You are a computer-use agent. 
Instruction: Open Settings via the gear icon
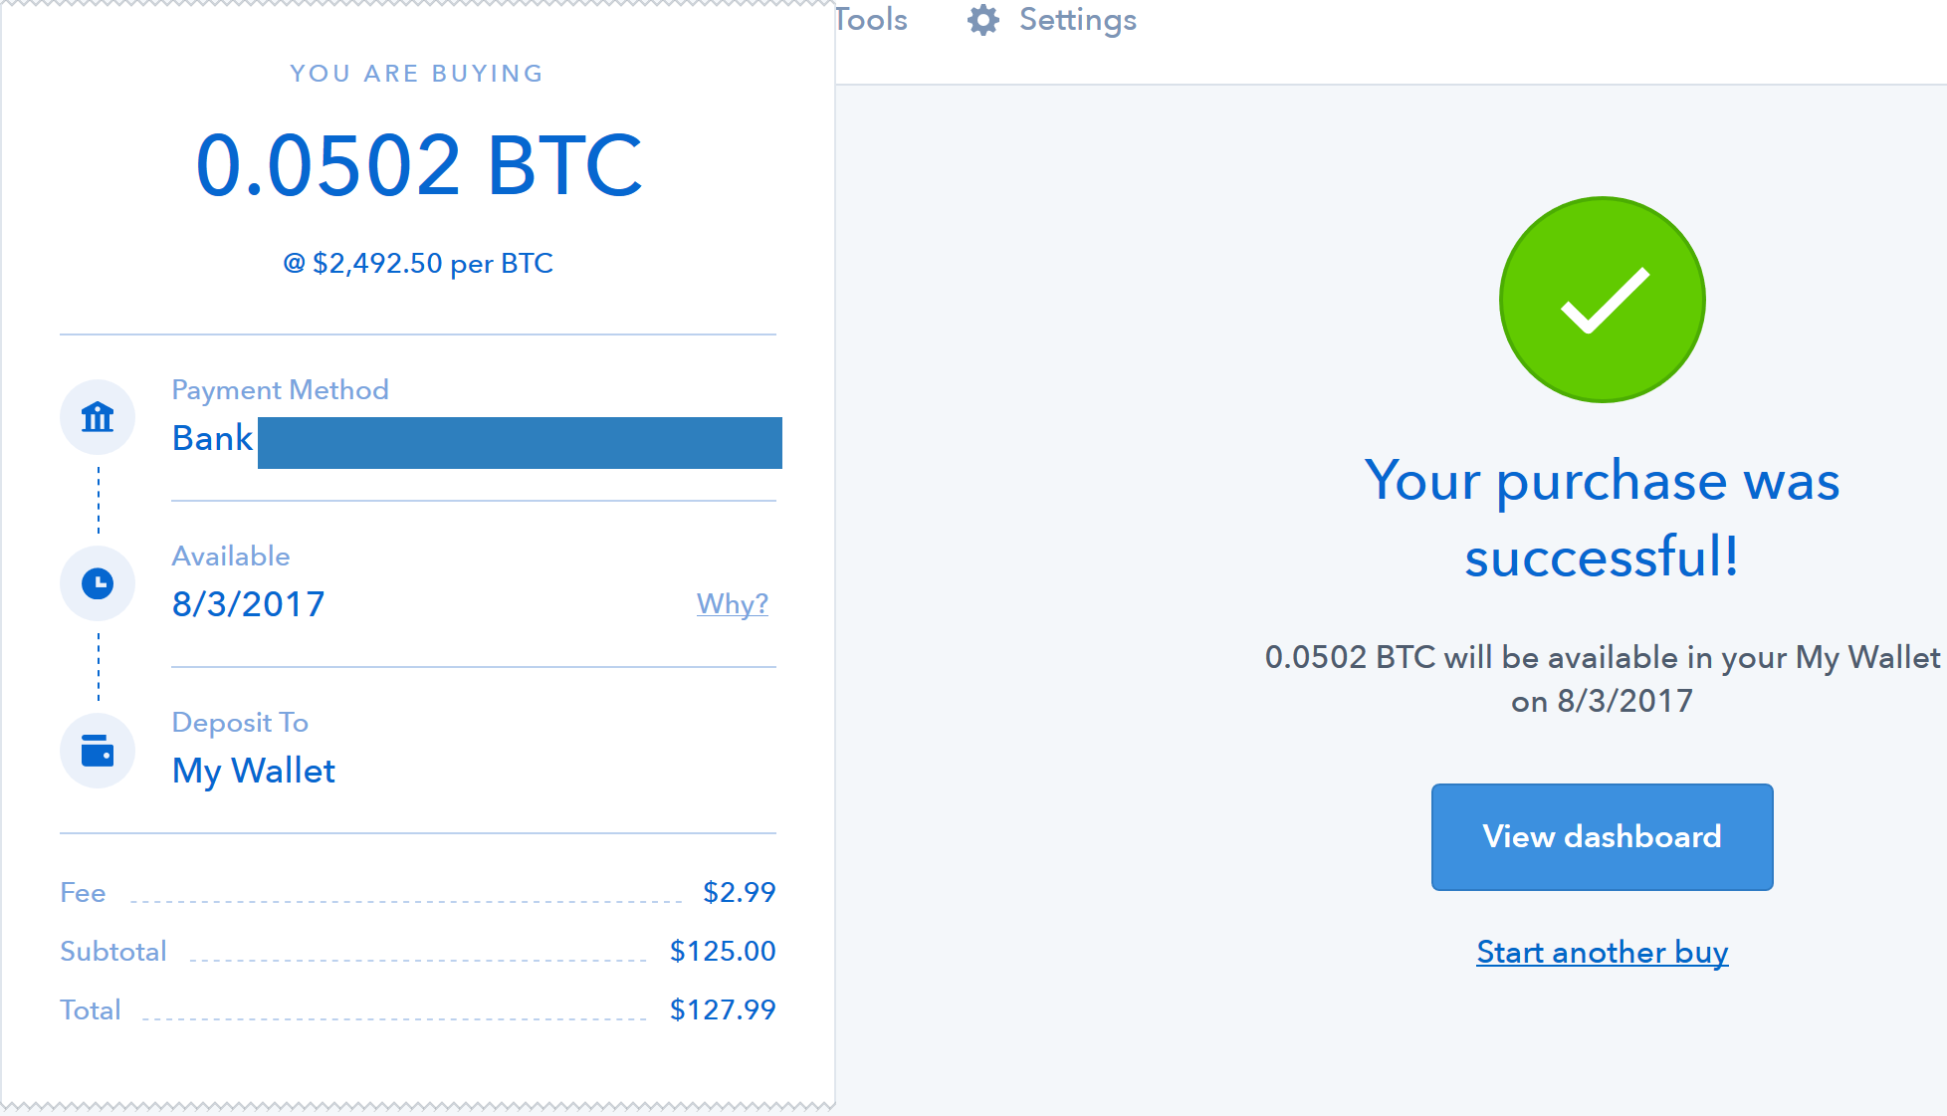click(x=981, y=20)
